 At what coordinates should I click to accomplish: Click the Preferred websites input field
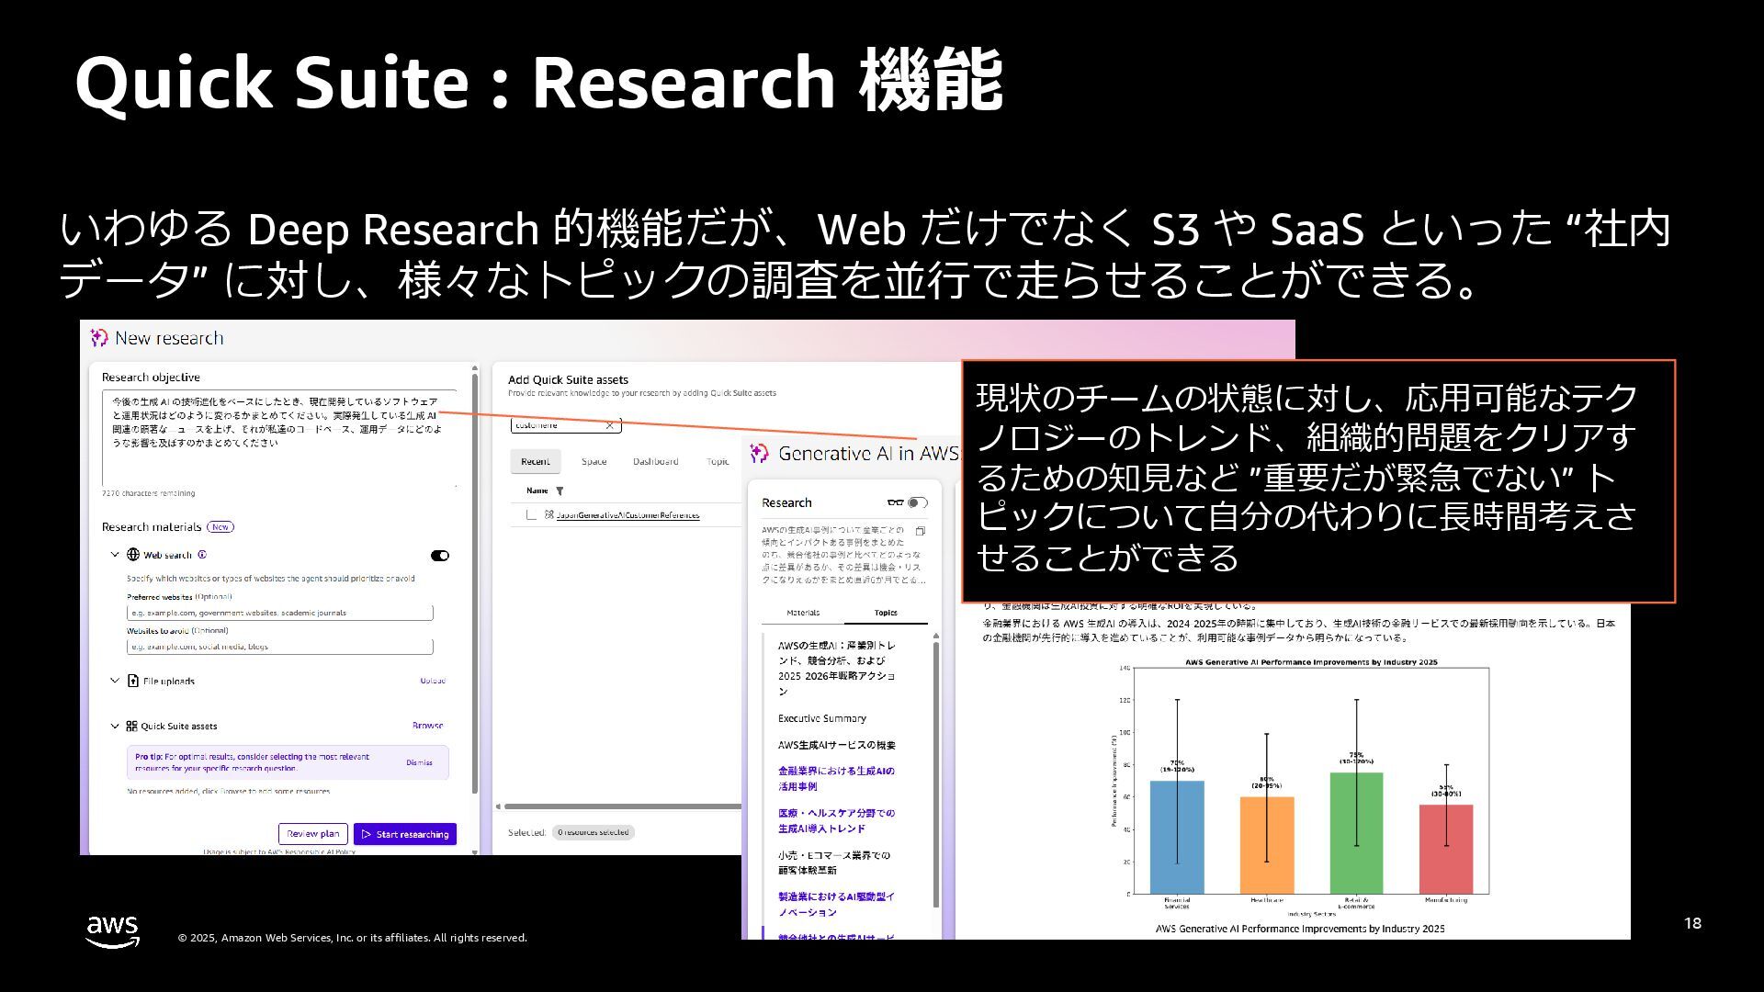tap(279, 613)
